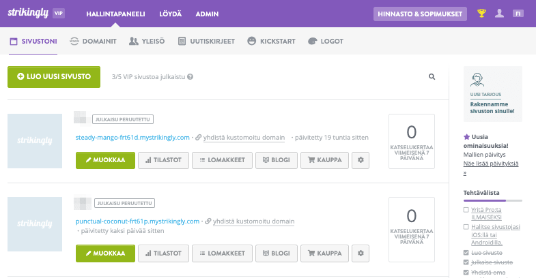Image resolution: width=536 pixels, height=278 pixels.
Task: Switch to the Logot tab
Action: pos(326,42)
